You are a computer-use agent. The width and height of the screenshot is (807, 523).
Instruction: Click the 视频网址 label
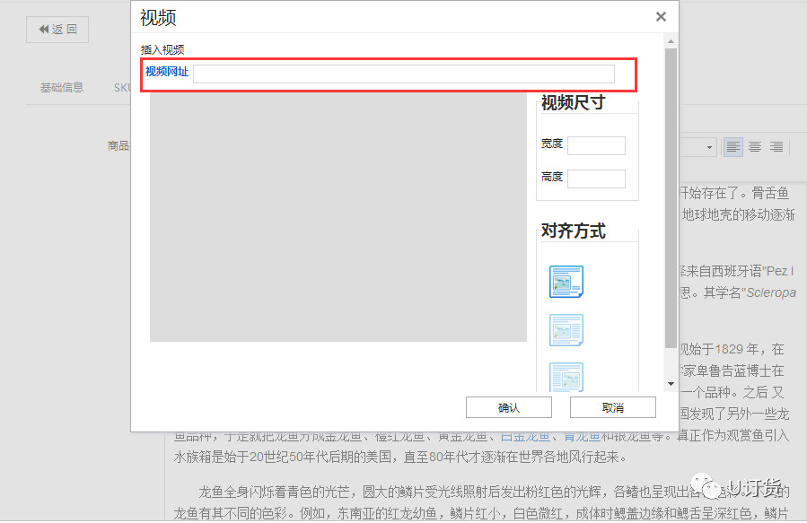(x=167, y=72)
